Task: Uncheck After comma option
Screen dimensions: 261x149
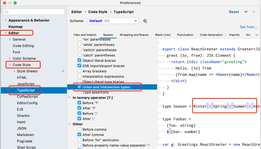Action: point(79,134)
